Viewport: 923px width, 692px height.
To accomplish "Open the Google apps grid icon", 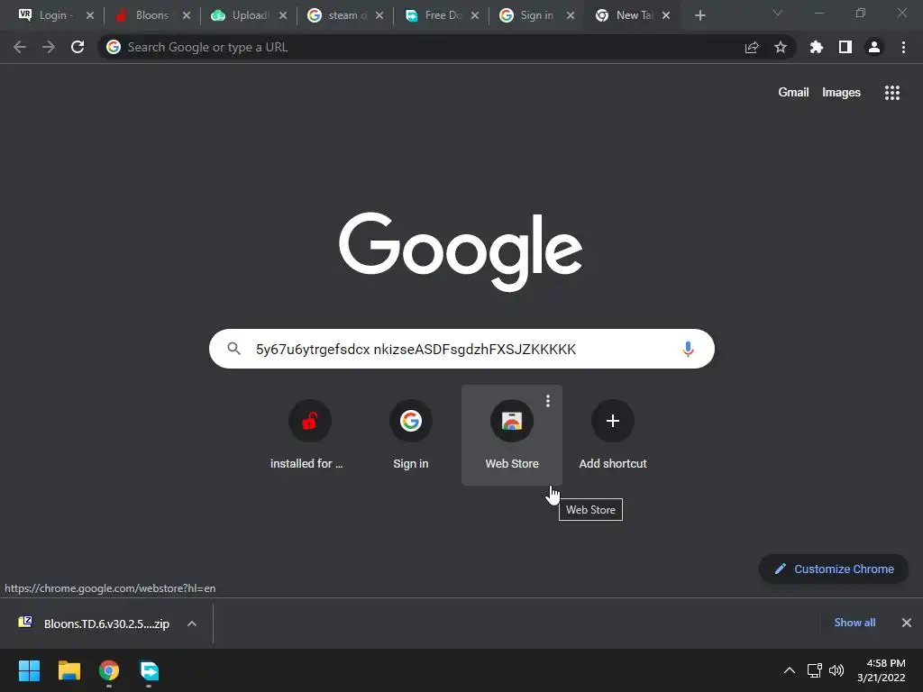I will tap(891, 93).
